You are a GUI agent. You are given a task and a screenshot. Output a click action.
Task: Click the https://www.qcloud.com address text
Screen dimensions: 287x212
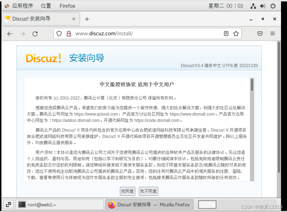96,114
